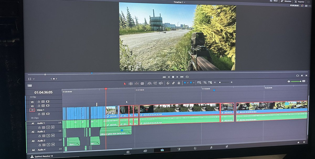Viewport: 315px width, 159px height.
Task: Disable the V2 video track visibility
Action: 48,106
